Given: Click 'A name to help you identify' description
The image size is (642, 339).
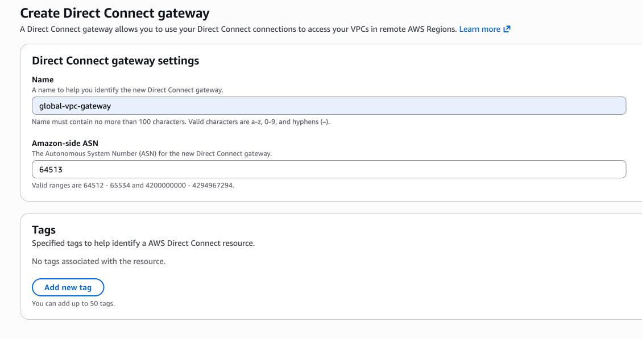Looking at the screenshot, I should [x=127, y=90].
